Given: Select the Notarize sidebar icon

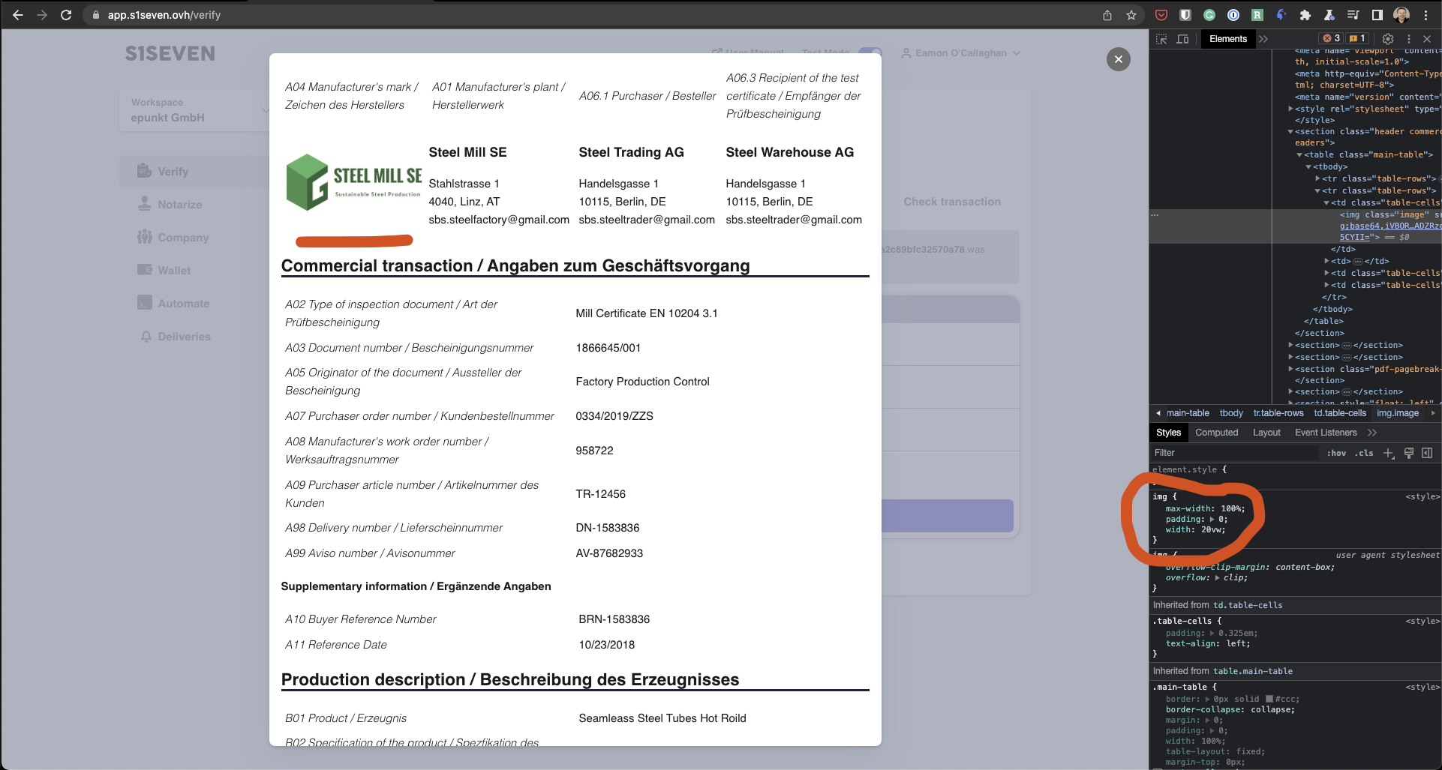Looking at the screenshot, I should [145, 203].
